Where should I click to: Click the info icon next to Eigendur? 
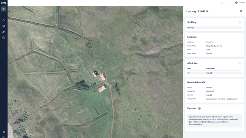tap(200, 108)
